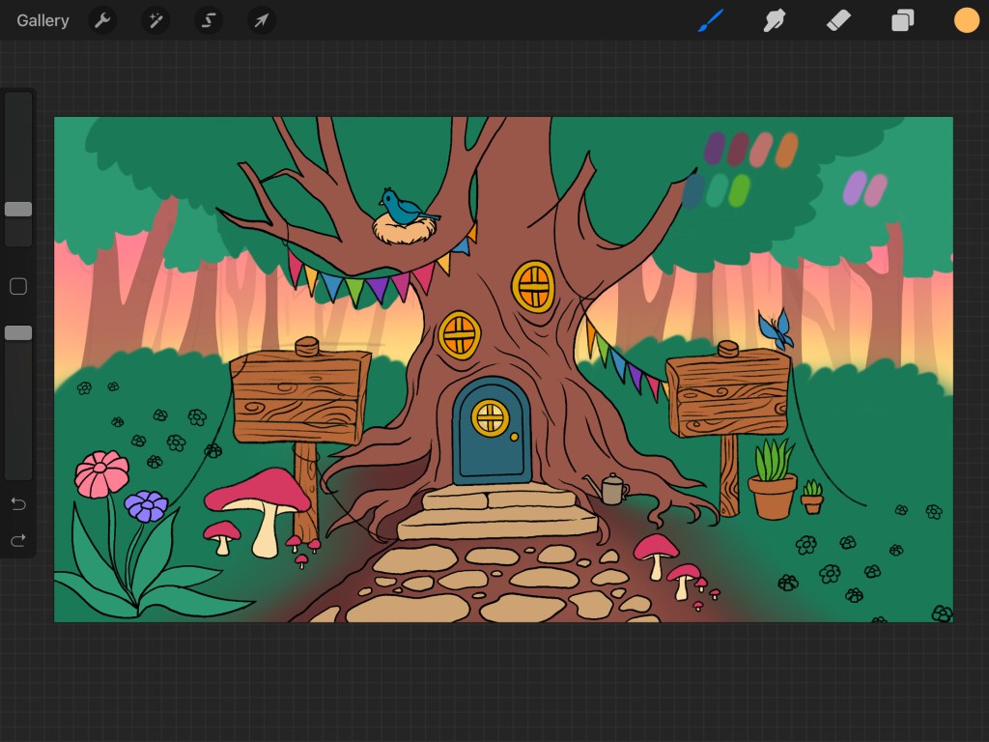Select the Smudge tool
The image size is (989, 742).
click(775, 20)
